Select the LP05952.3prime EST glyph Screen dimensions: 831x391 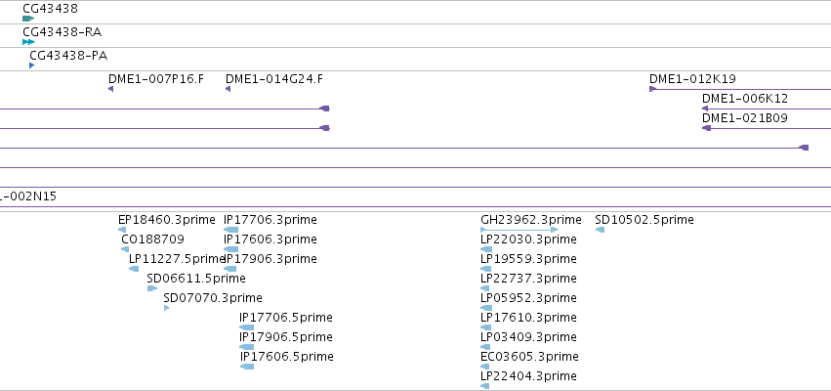pyautogui.click(x=486, y=308)
